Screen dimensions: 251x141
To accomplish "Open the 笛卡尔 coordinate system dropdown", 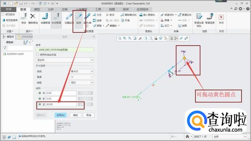I will 92,71.
